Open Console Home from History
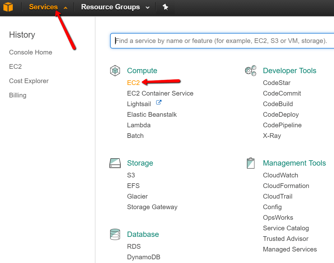The image size is (334, 263). click(x=30, y=52)
